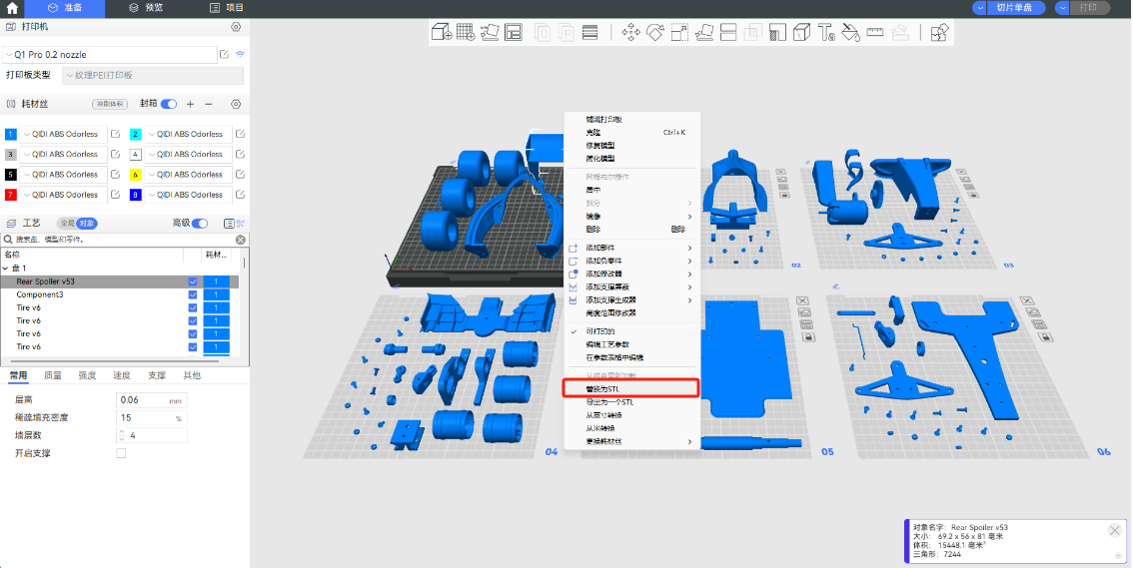Select the Scale tool in toolbar
1133x568 pixels.
[x=679, y=33]
